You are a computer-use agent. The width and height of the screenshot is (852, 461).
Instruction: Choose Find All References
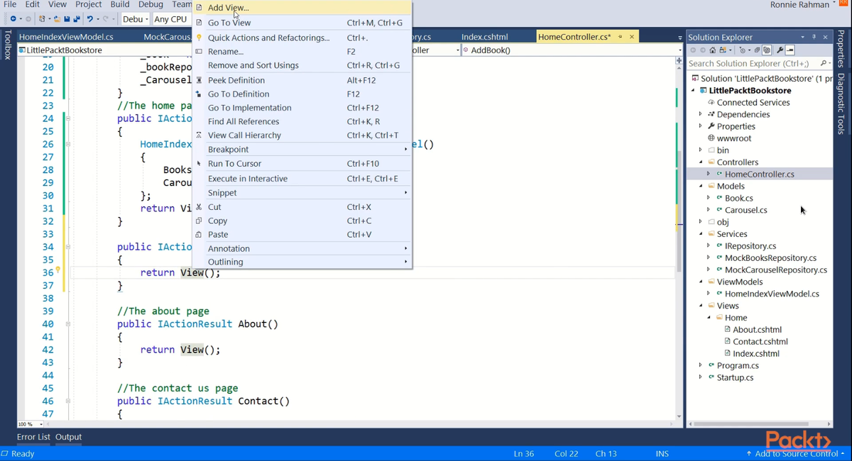(302, 121)
